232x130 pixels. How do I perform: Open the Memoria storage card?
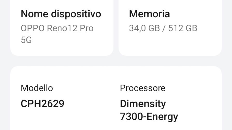click(x=170, y=28)
